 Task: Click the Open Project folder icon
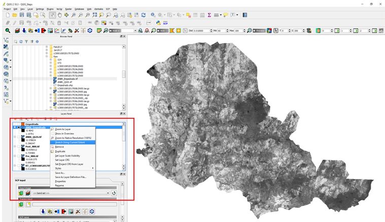[x=14, y=16]
